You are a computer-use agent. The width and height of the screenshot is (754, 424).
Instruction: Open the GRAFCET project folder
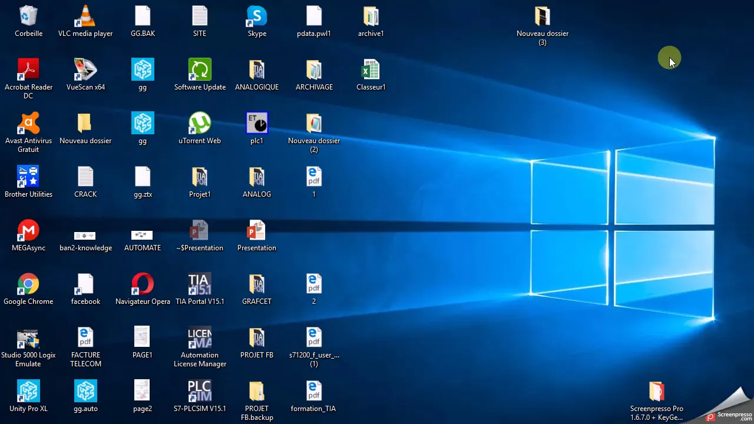(x=257, y=284)
